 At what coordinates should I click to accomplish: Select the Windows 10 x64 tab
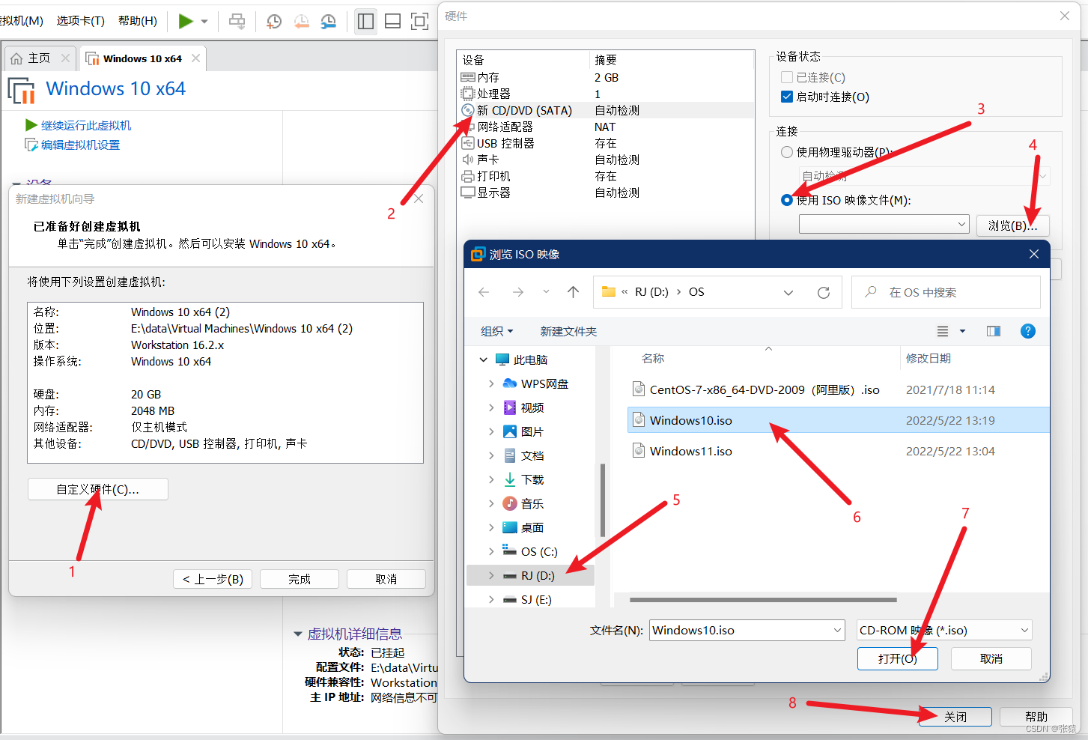click(x=142, y=58)
